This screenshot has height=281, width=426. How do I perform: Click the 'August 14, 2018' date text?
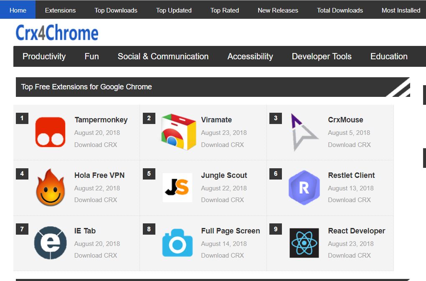(224, 244)
